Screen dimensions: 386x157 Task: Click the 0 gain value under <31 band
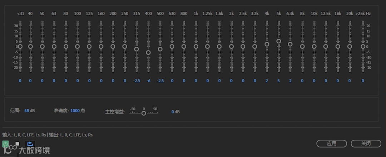20,81
